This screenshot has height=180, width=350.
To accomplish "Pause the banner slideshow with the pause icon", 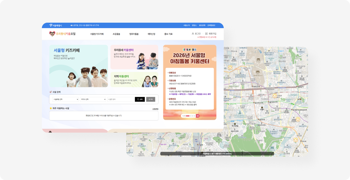I will click(198, 116).
